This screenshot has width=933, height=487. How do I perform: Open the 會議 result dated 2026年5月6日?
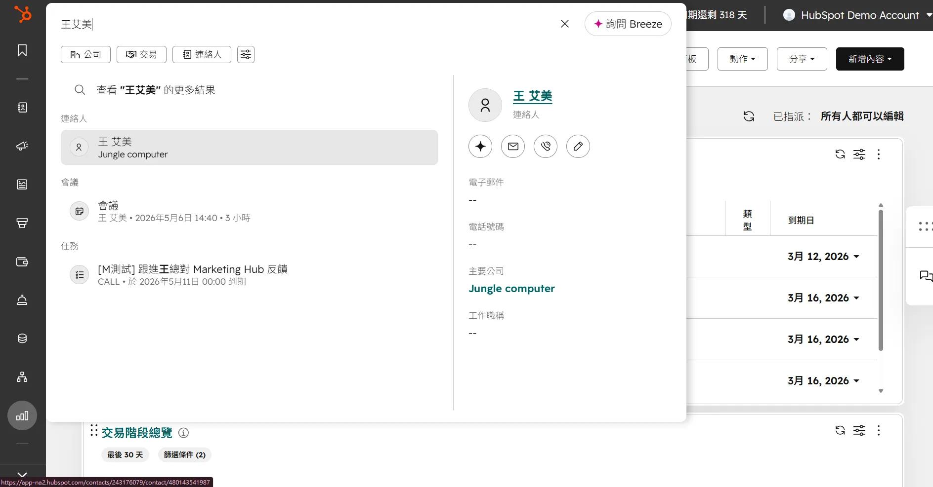(x=250, y=211)
